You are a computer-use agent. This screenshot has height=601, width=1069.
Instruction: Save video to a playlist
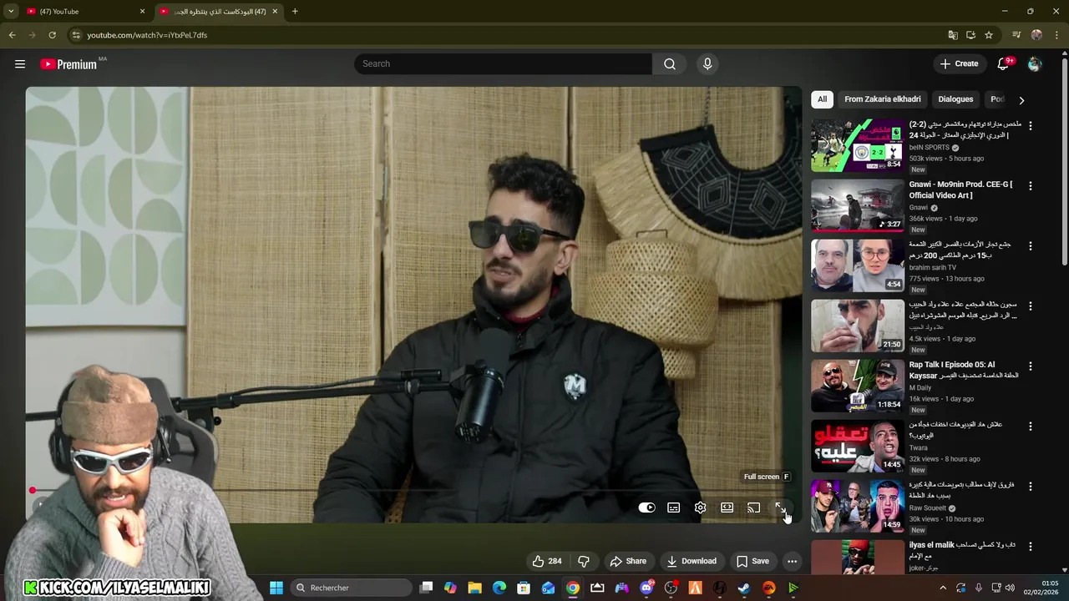point(752,561)
